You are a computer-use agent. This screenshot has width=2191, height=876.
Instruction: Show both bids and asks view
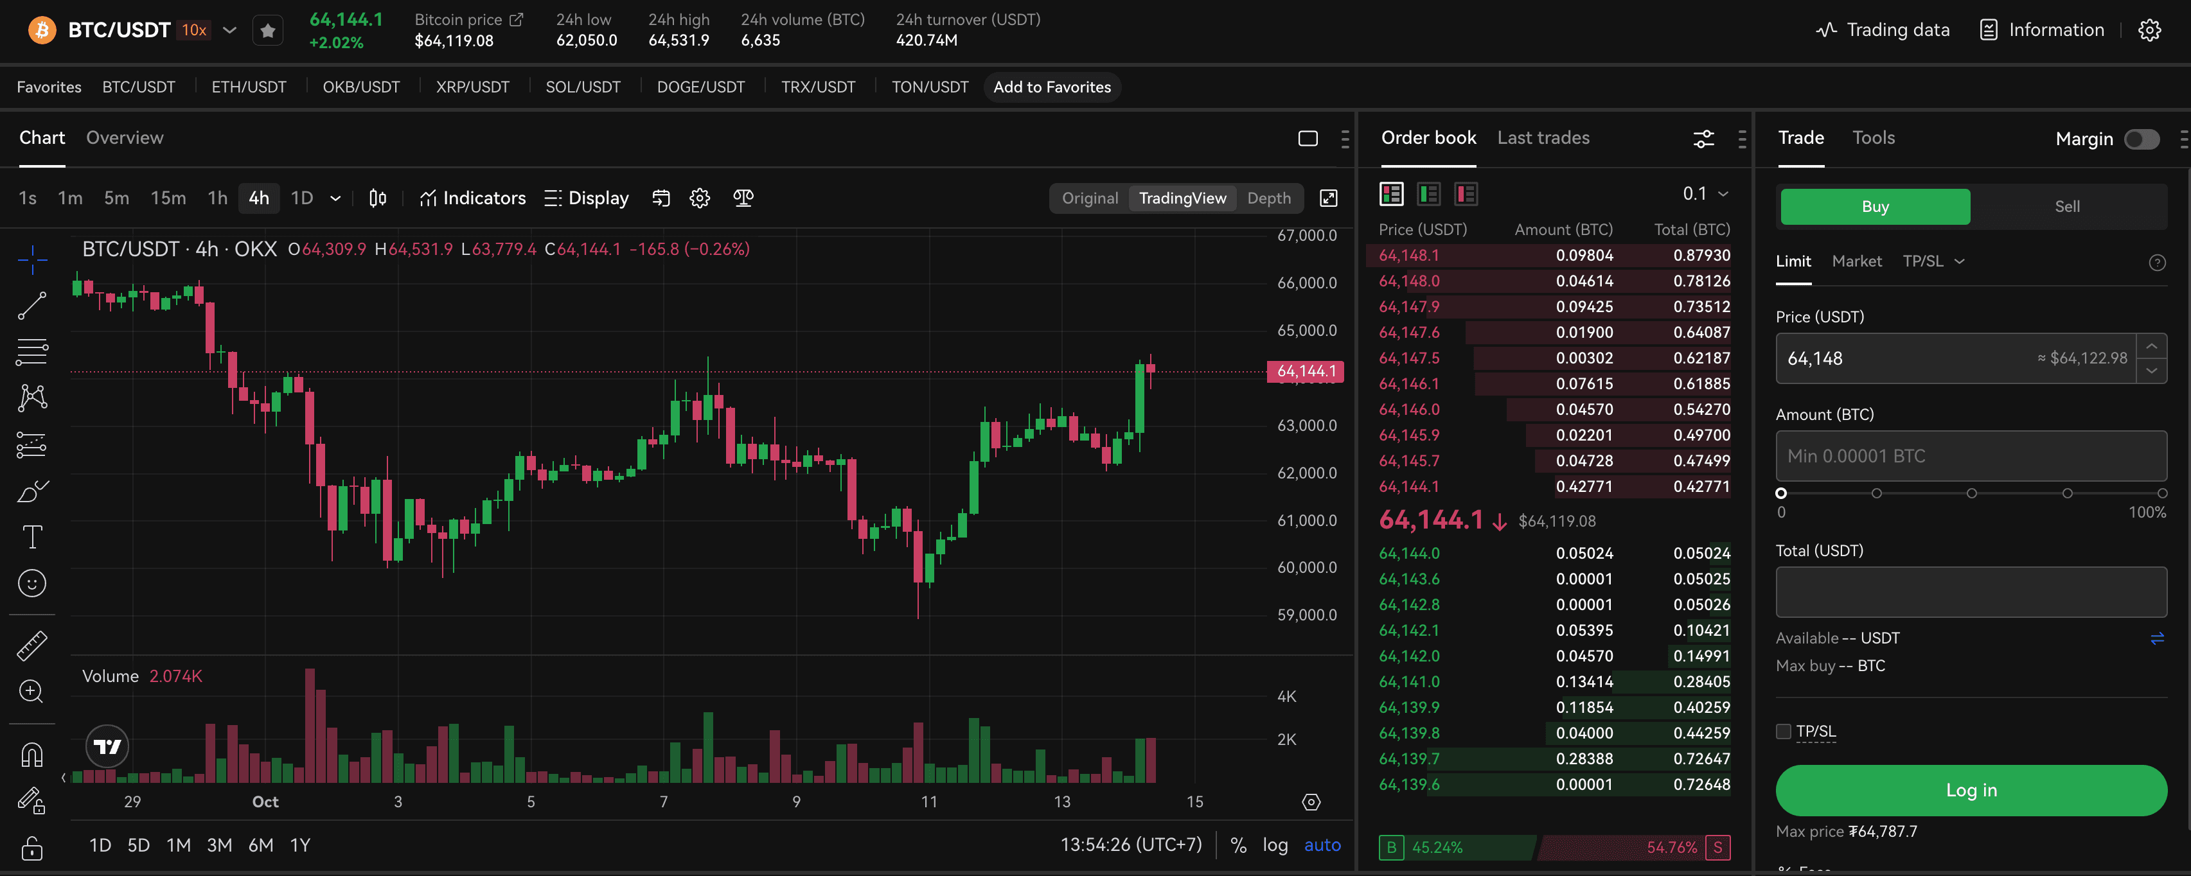click(x=1392, y=194)
